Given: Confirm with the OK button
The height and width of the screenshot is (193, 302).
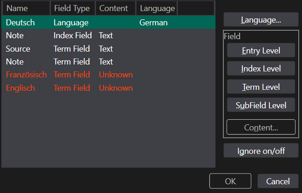Looking at the screenshot, I should click(x=230, y=181).
